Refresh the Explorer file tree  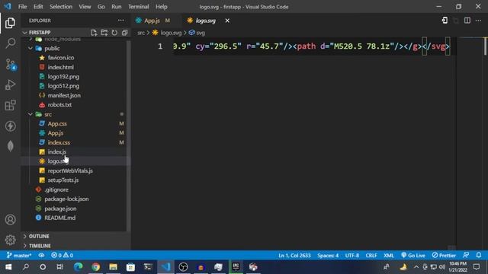(x=114, y=33)
